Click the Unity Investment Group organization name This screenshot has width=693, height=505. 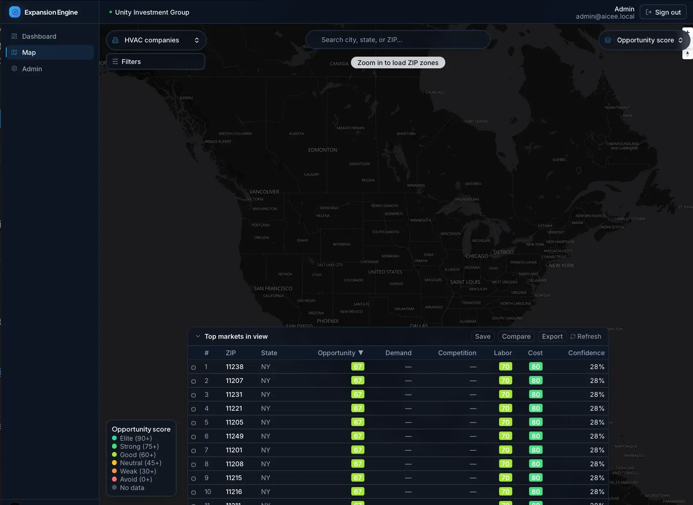pos(152,12)
